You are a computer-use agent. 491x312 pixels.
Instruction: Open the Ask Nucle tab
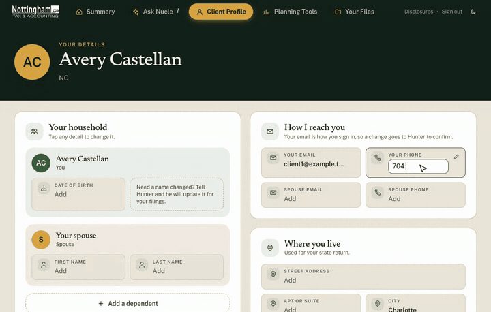pyautogui.click(x=155, y=12)
